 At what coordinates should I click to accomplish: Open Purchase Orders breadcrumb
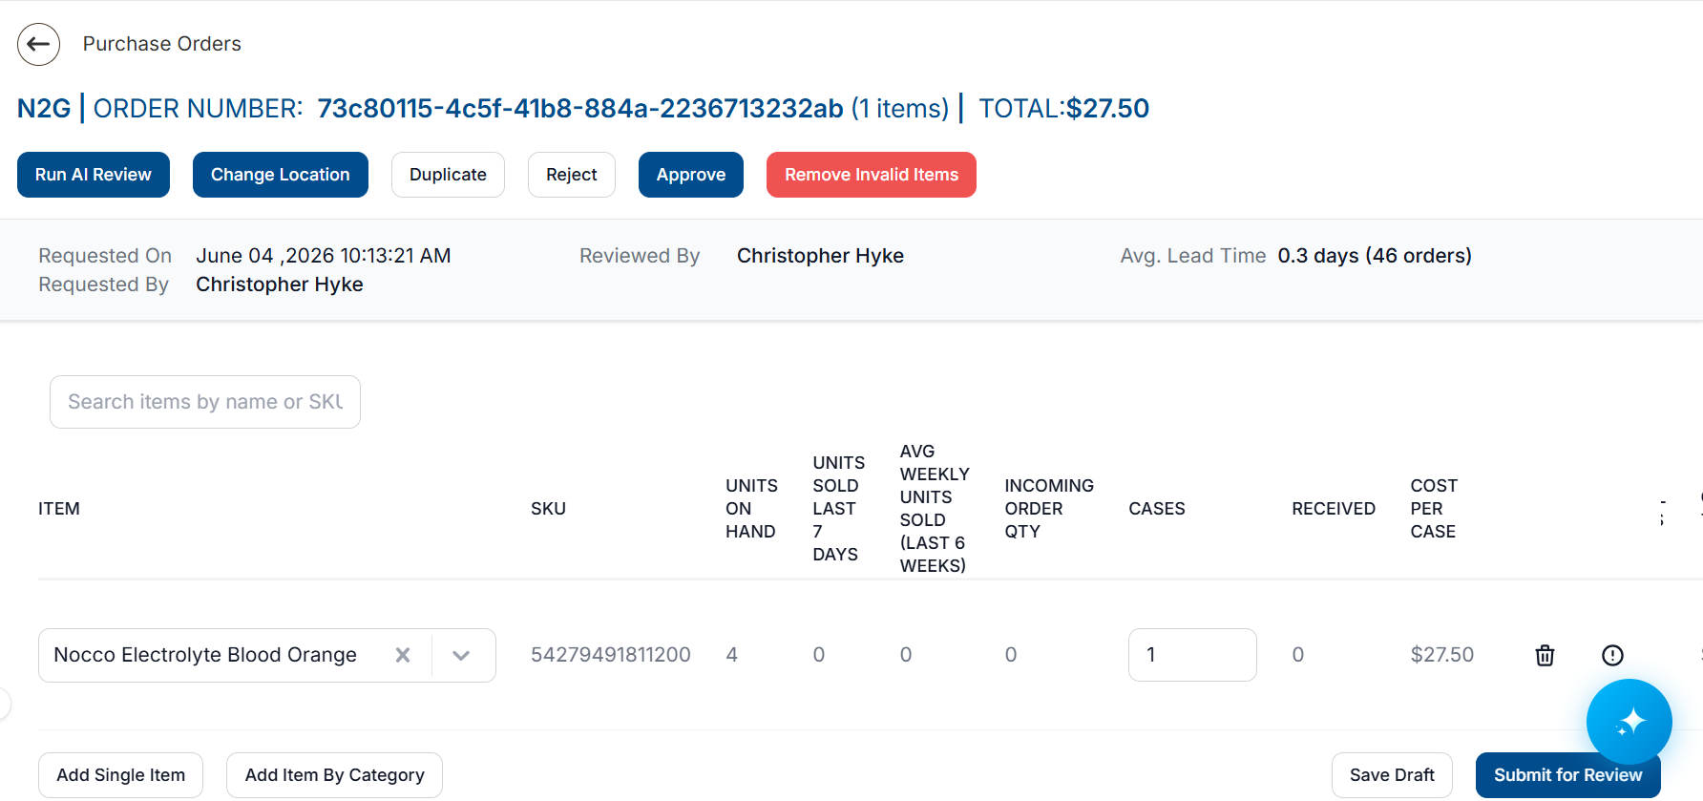162,44
